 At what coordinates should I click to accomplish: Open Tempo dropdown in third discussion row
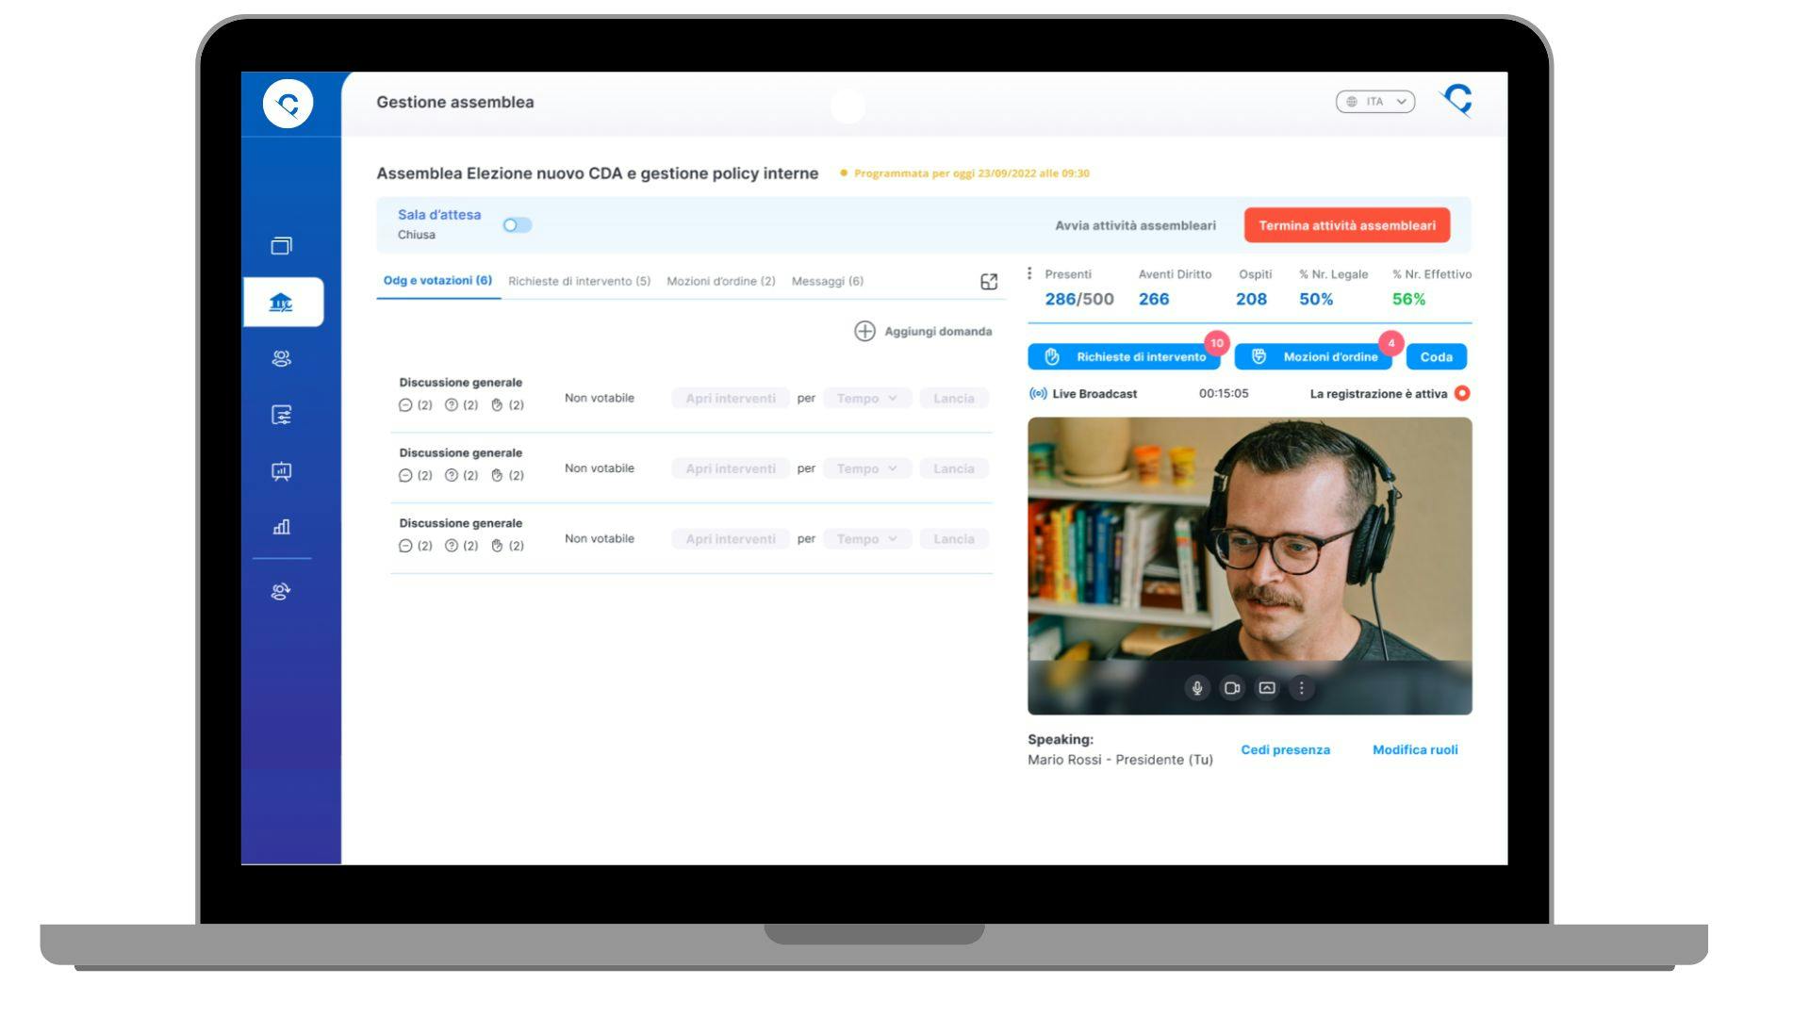(x=866, y=539)
